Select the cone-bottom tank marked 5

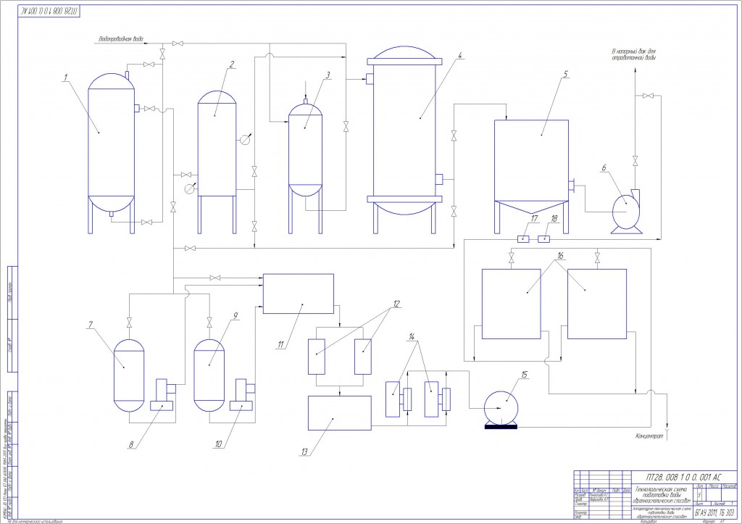tap(531, 167)
